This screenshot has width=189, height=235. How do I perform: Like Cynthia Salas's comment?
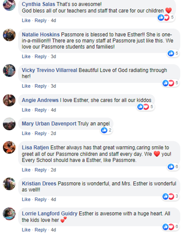[x=26, y=20]
